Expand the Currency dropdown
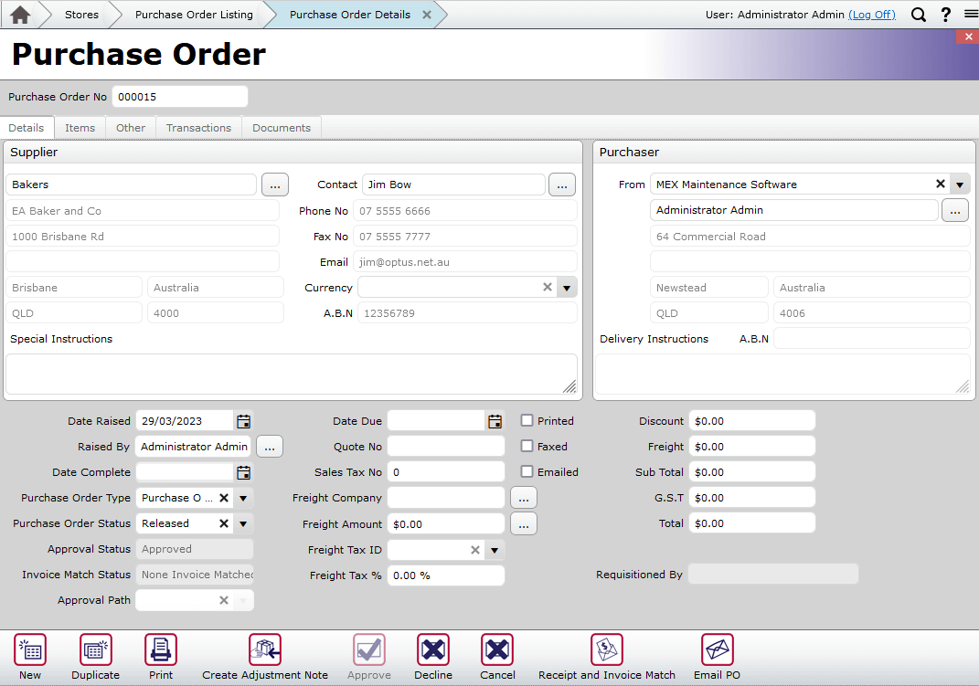979x686 pixels. (567, 287)
